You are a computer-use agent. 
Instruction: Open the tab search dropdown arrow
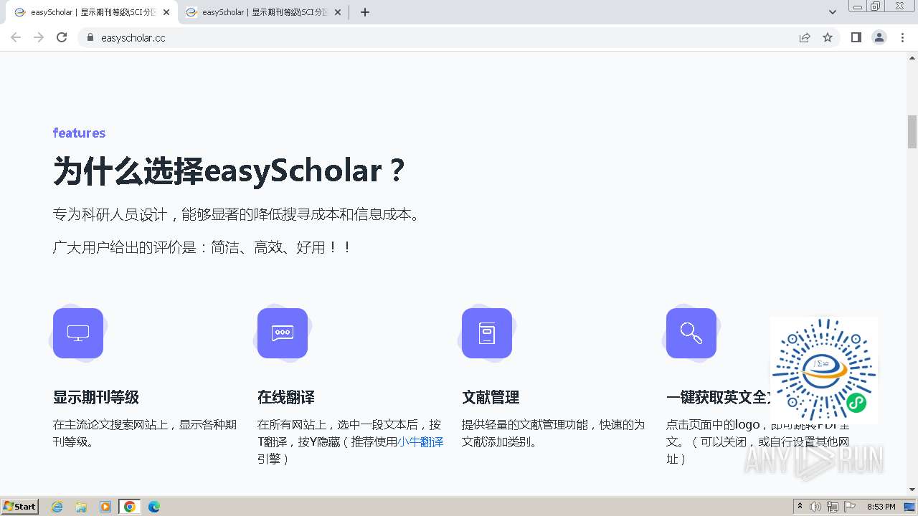pos(833,12)
